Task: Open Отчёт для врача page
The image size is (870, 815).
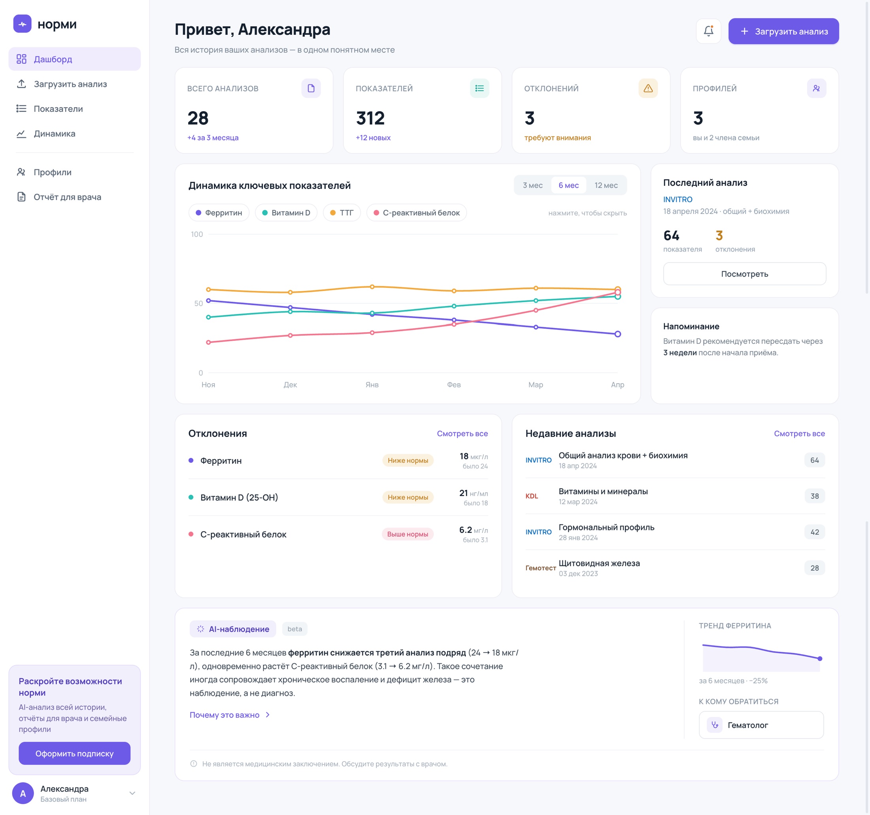Action: 74,197
